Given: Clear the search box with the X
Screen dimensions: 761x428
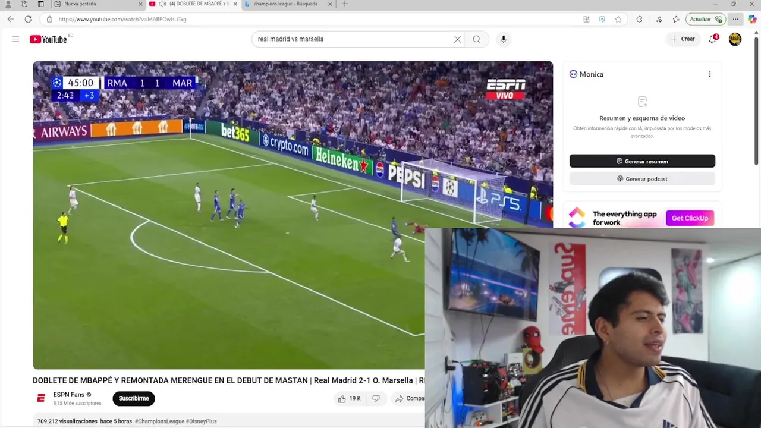Looking at the screenshot, I should 457,39.
